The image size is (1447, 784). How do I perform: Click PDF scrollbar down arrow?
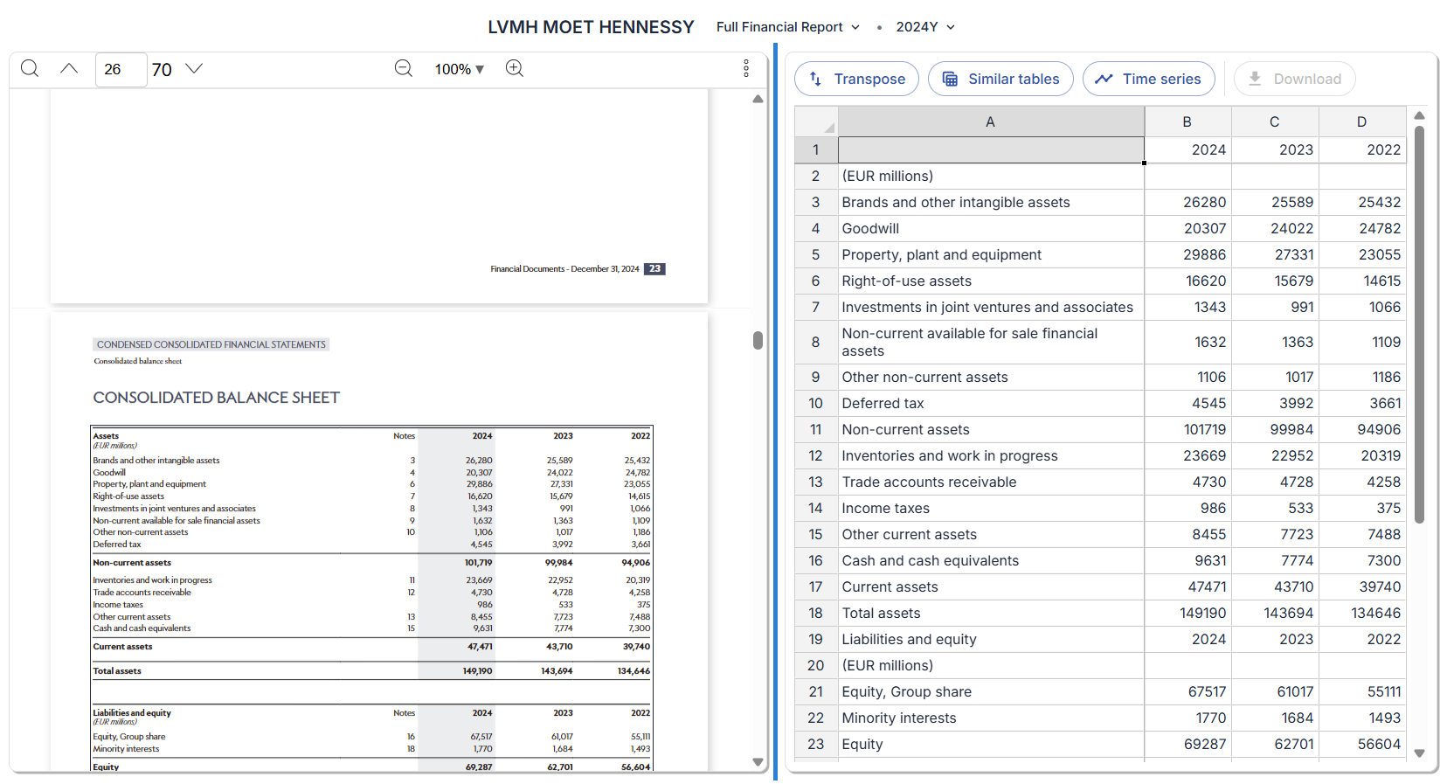click(758, 762)
